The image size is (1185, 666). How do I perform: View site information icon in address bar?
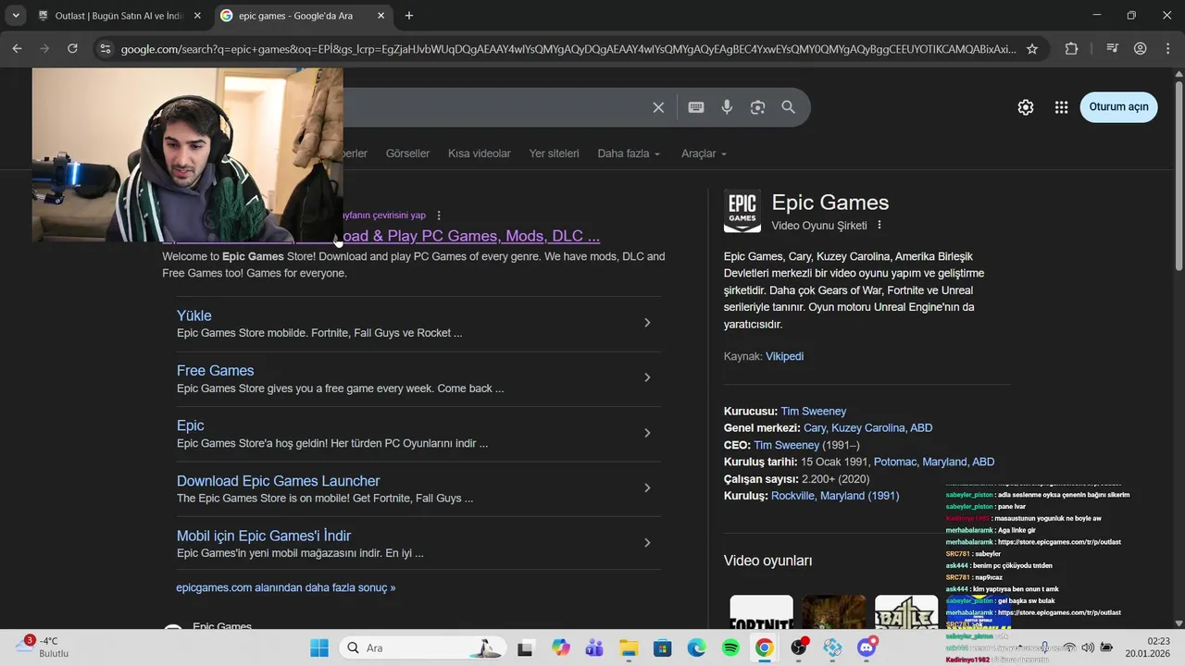pos(105,49)
